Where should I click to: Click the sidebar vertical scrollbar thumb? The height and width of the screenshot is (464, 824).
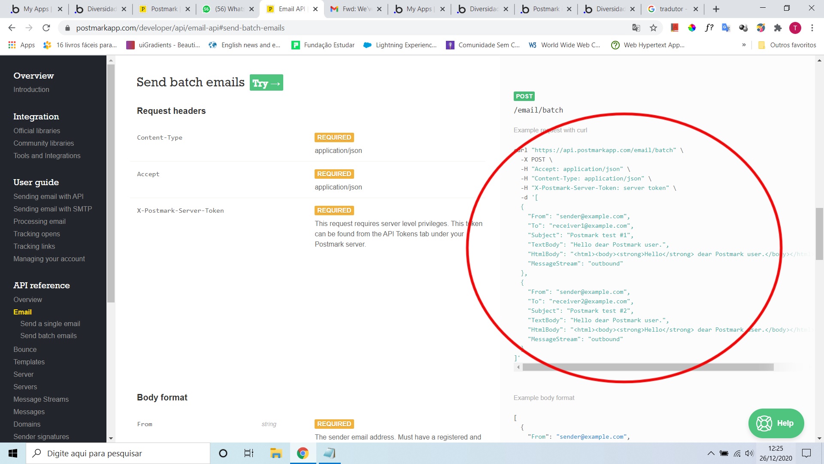click(111, 183)
